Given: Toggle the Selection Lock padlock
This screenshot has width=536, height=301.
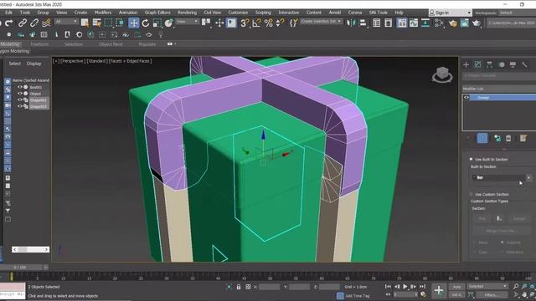Looking at the screenshot, I should click(x=239, y=287).
